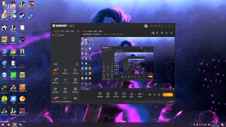The height and width of the screenshot is (127, 226).
Task: Open the gear settings beside start button
Action: pos(159,95)
